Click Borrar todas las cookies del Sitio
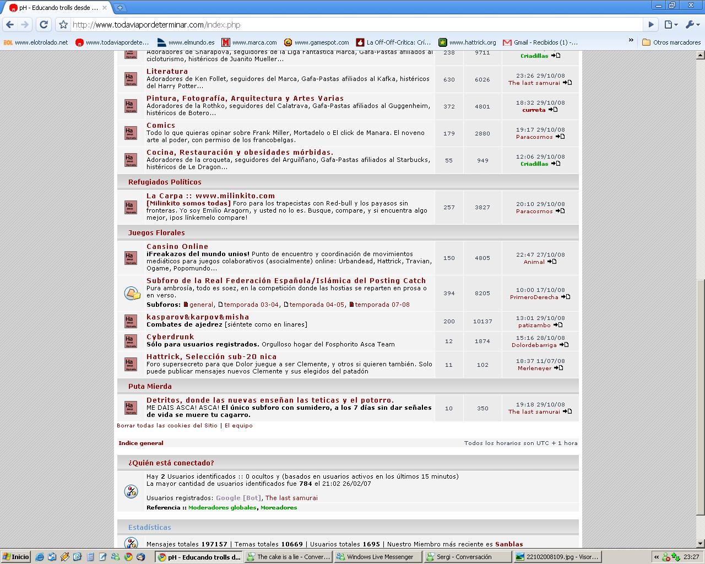 pos(167,425)
